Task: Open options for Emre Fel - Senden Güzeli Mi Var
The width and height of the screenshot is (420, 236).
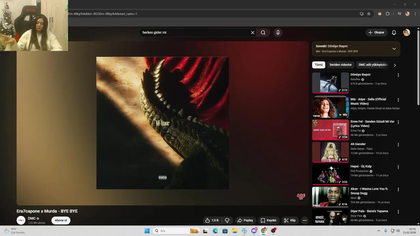Action: (x=398, y=122)
